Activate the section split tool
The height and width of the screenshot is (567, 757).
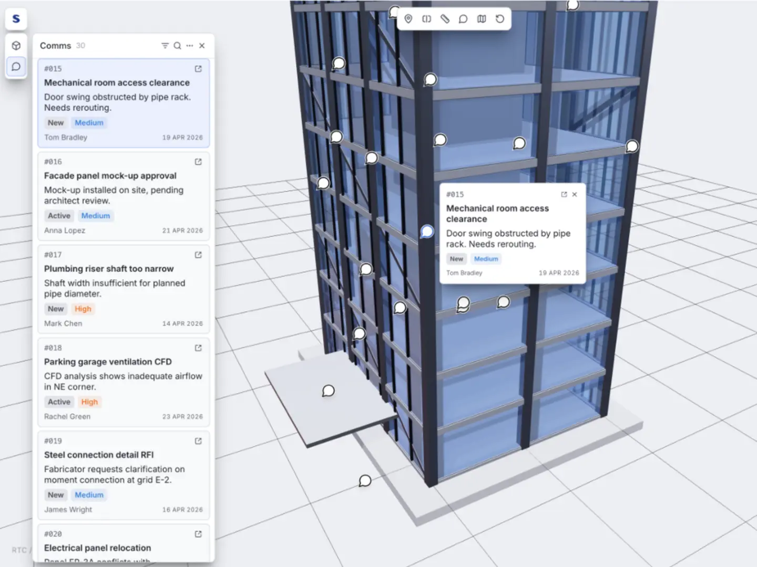(x=426, y=19)
